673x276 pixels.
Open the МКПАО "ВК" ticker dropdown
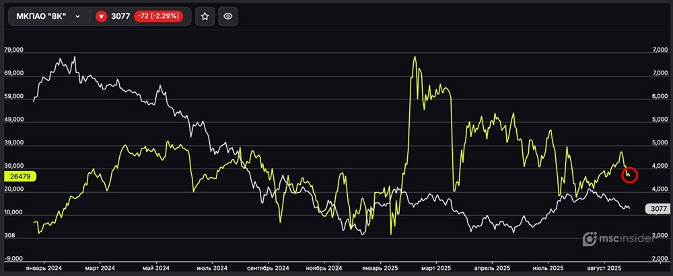pyautogui.click(x=48, y=16)
